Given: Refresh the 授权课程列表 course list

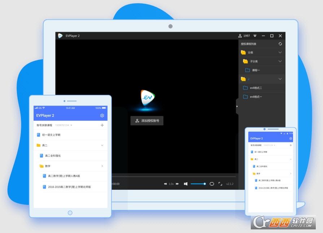Looking at the screenshot, I should pos(280,44).
